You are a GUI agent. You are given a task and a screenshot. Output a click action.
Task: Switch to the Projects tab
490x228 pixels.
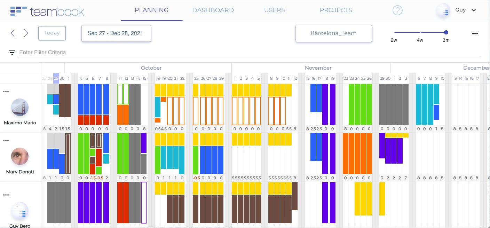coord(336,10)
